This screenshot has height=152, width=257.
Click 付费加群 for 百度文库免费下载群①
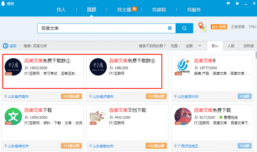pyautogui.click(x=71, y=96)
